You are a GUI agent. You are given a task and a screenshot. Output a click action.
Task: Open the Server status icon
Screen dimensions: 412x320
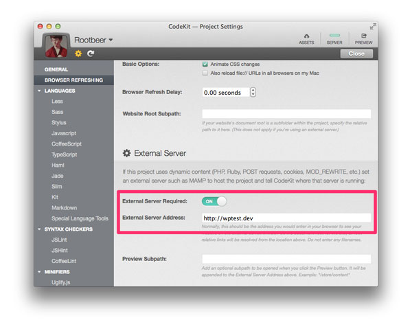[334, 38]
